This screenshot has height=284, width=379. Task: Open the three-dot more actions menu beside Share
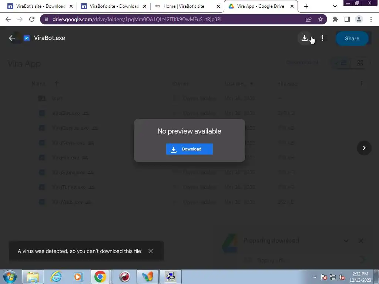click(322, 38)
